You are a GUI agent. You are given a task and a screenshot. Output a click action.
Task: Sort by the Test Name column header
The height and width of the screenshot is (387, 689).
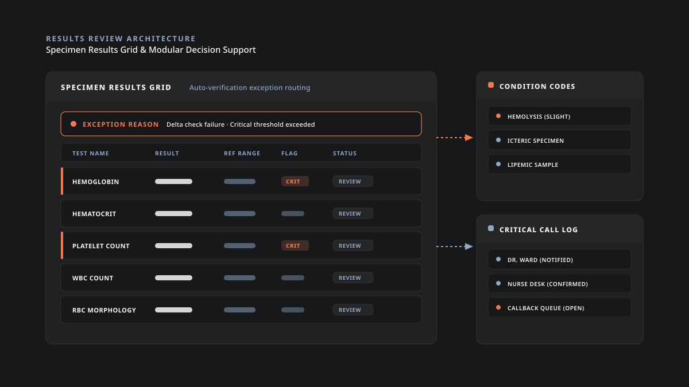pyautogui.click(x=91, y=153)
